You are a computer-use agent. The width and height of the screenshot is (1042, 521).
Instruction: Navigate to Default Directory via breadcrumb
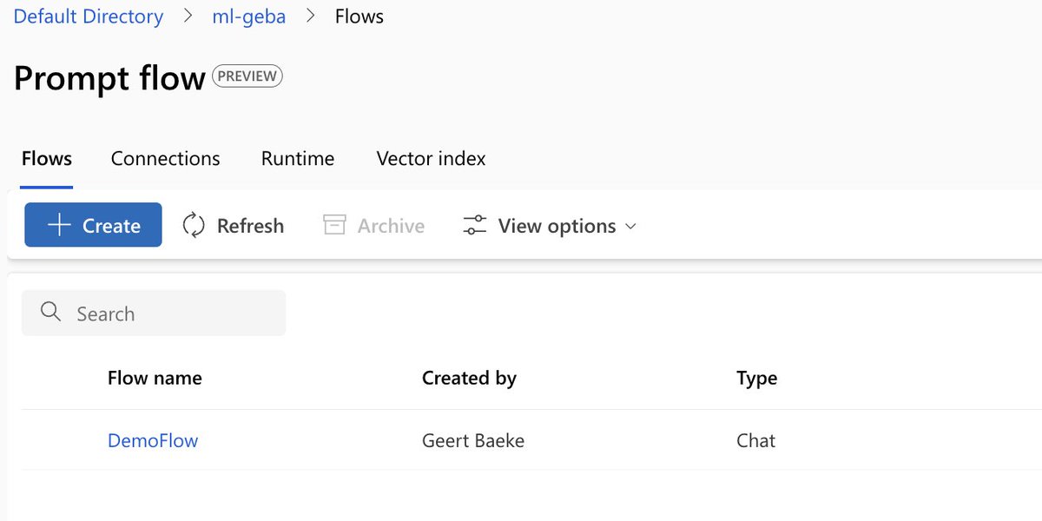(88, 16)
